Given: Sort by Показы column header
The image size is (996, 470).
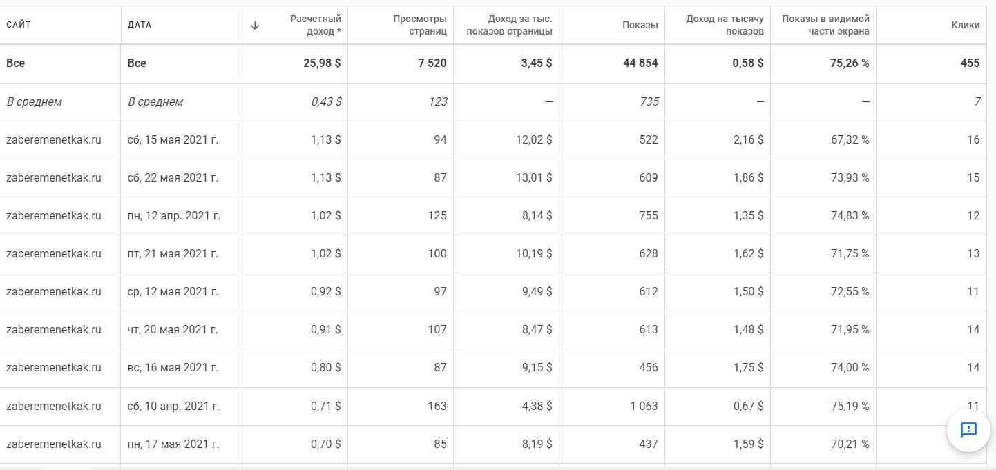Looking at the screenshot, I should (x=640, y=25).
